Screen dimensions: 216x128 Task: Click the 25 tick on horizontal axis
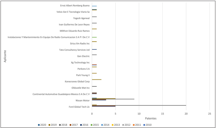pyautogui.click(x=210, y=113)
